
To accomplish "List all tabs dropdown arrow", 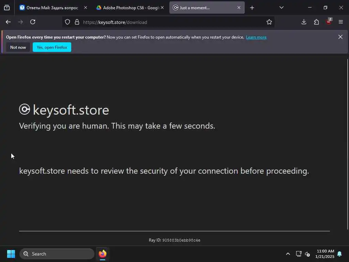I will pyautogui.click(x=281, y=8).
